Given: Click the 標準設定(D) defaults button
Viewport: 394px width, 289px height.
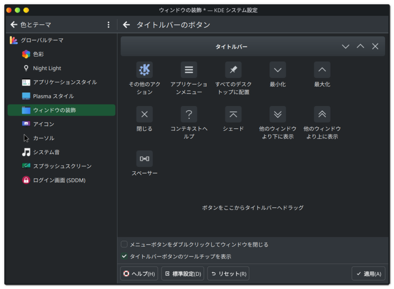Looking at the screenshot, I should 183,274.
